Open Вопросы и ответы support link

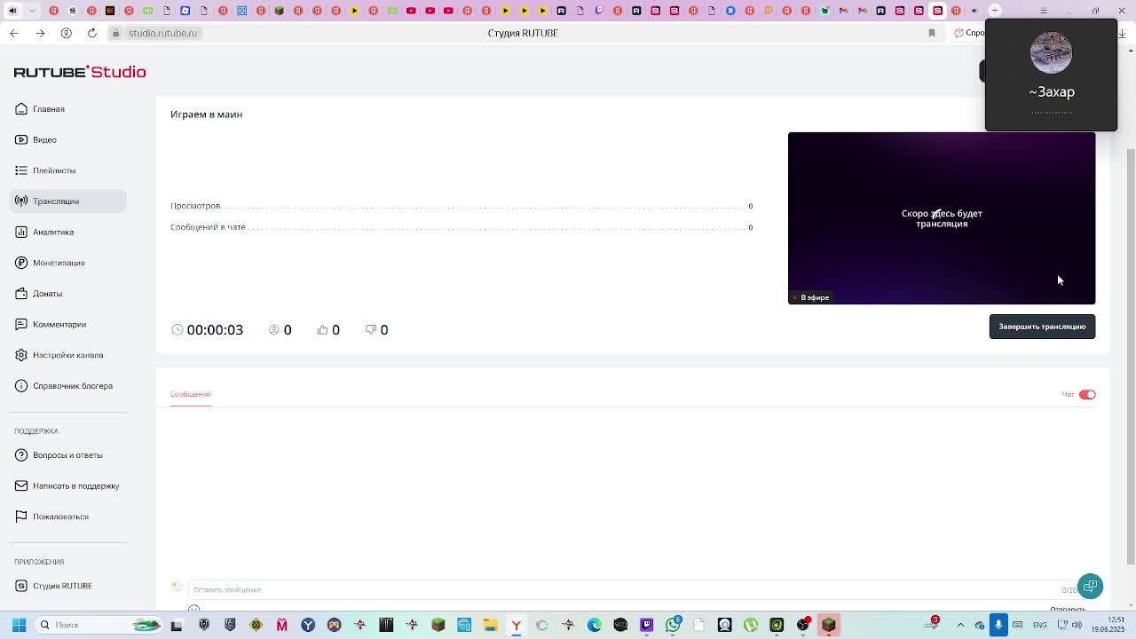(x=67, y=455)
